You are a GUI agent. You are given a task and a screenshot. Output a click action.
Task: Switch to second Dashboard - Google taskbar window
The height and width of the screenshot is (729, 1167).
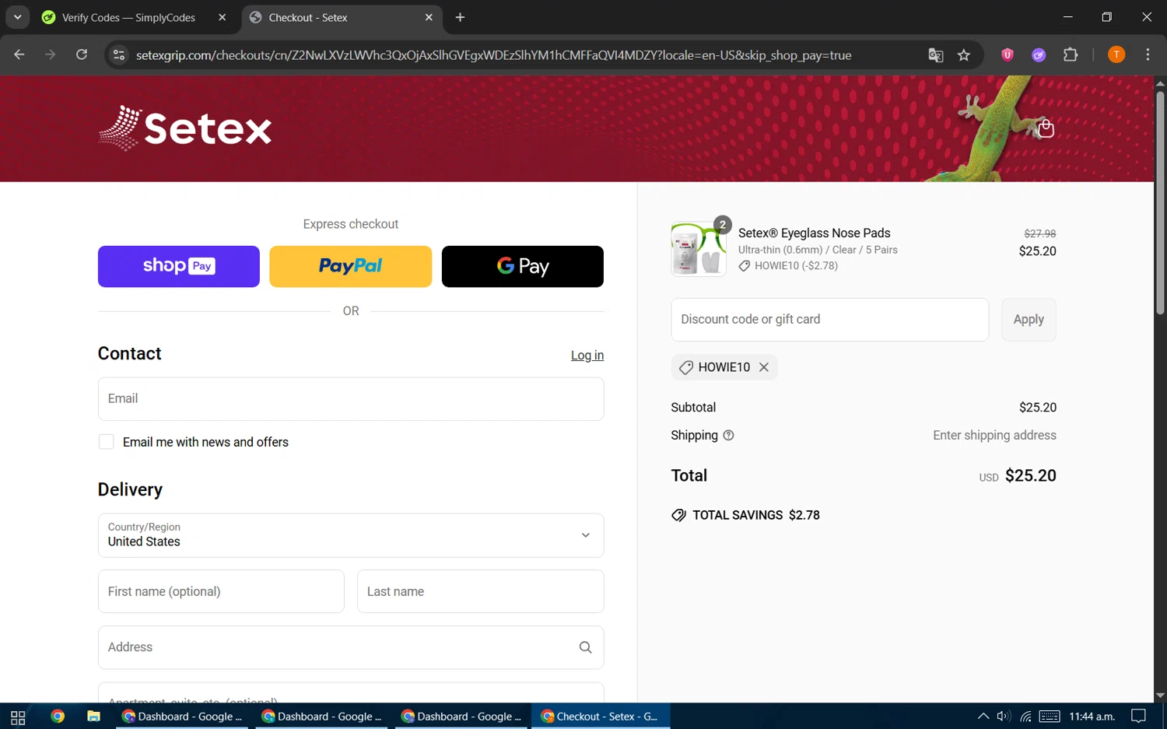click(322, 717)
